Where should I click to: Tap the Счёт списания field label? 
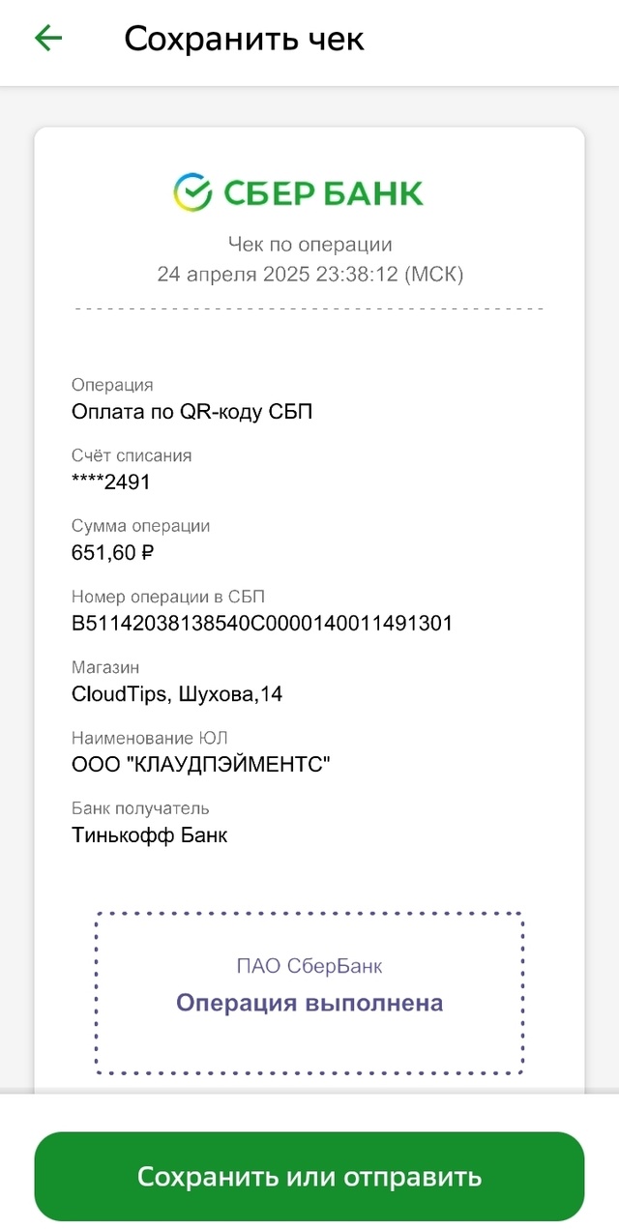pos(132,455)
